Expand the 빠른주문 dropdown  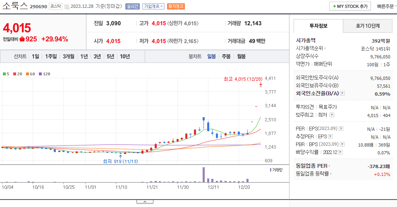pos(386,6)
